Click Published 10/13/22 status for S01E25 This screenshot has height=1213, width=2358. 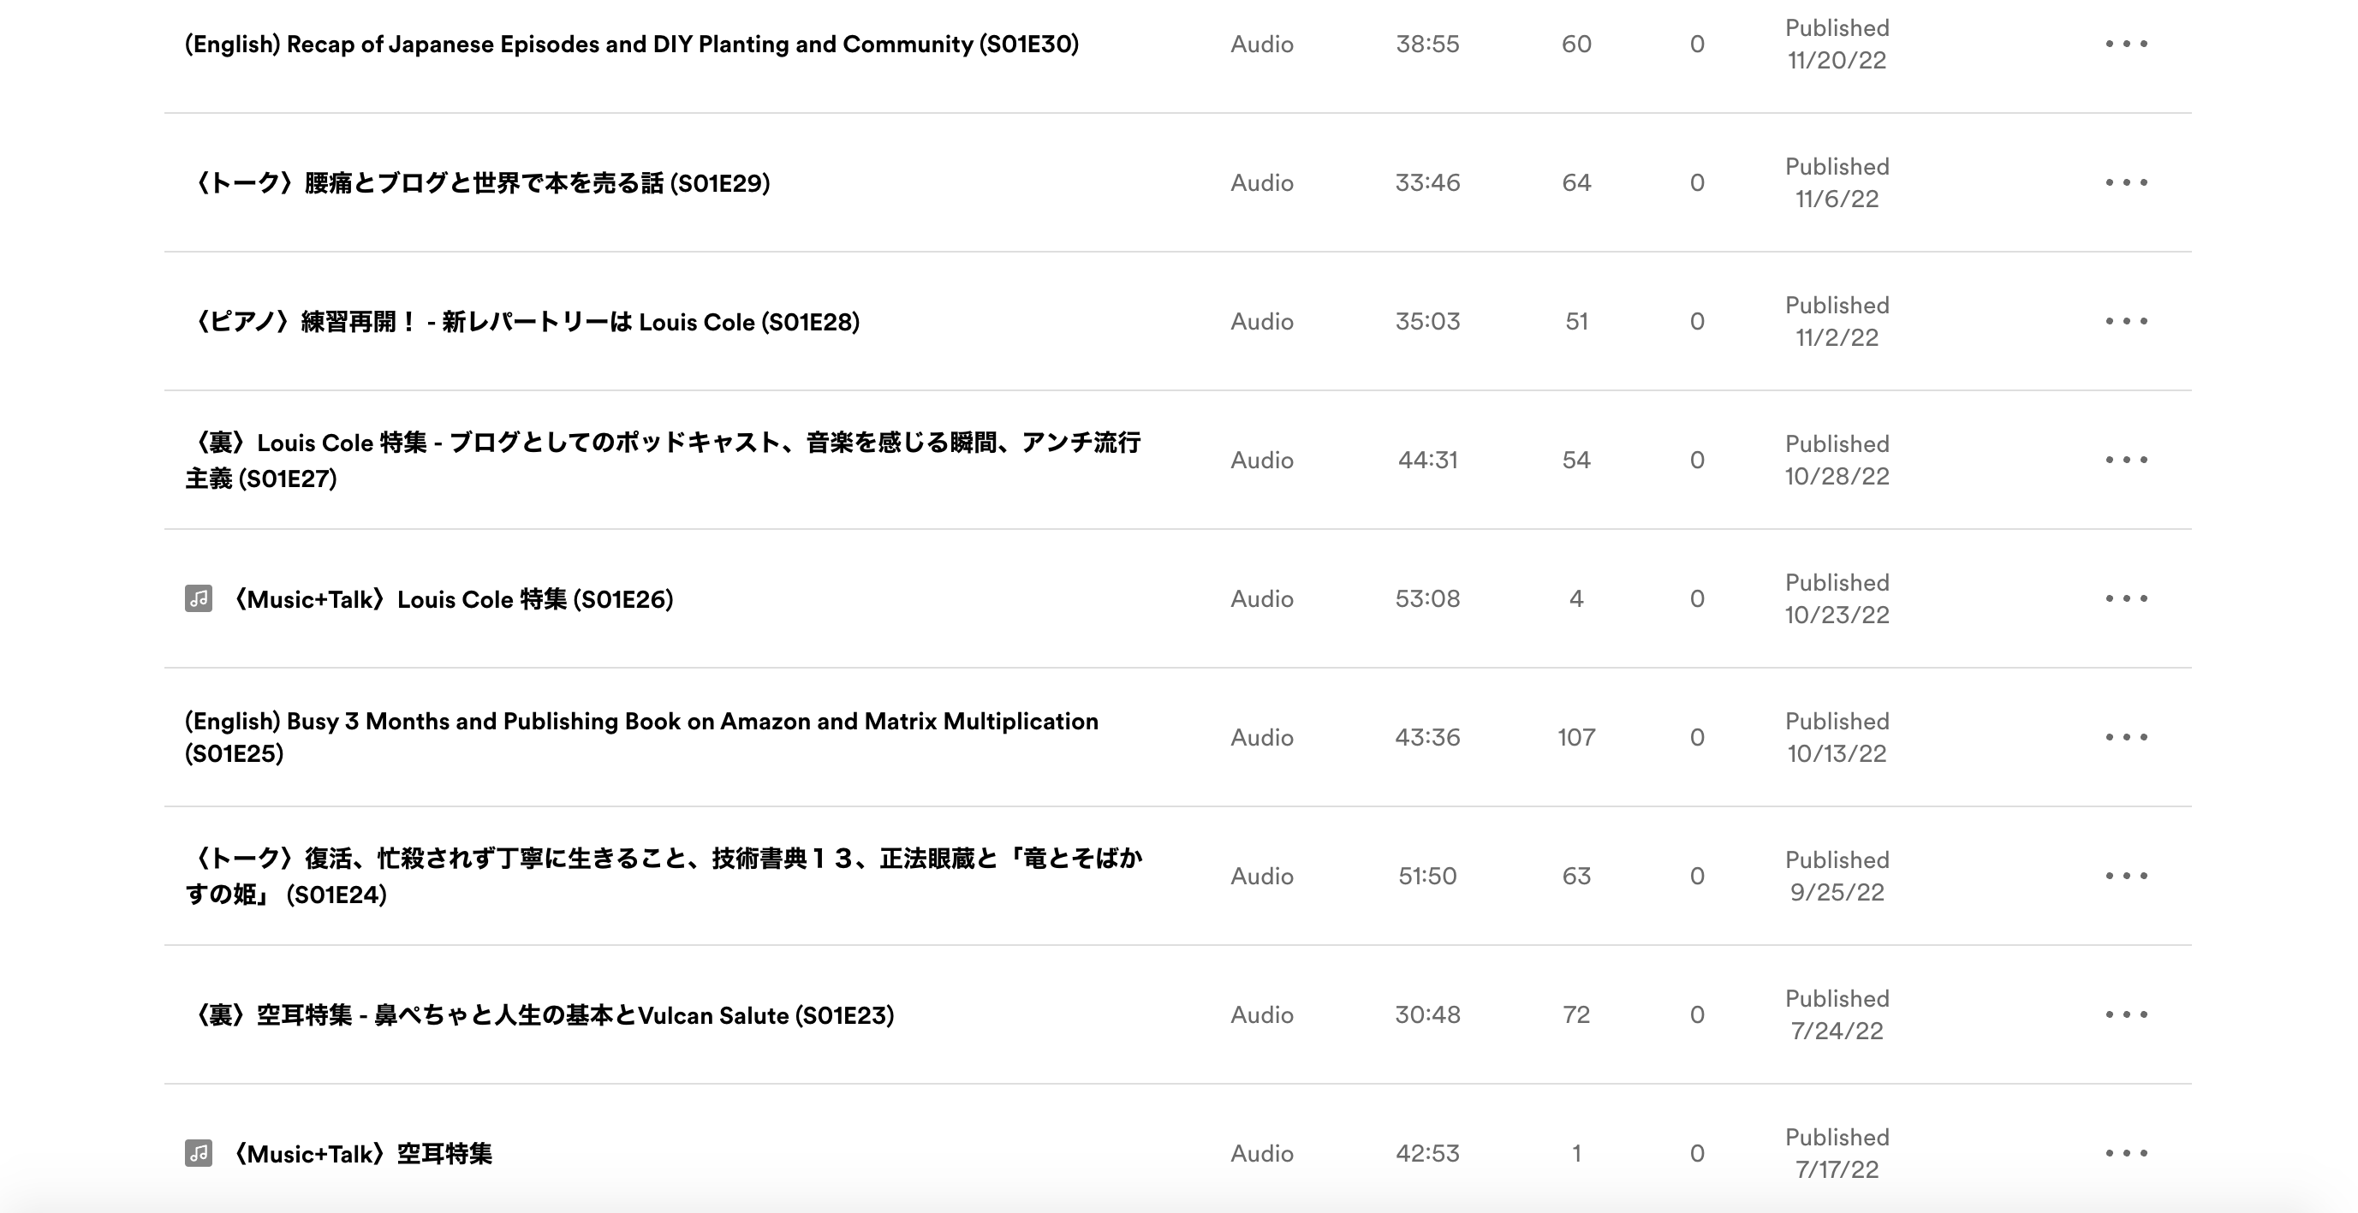1837,737
